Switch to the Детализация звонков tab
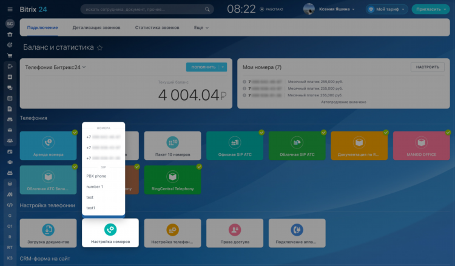 [96, 27]
